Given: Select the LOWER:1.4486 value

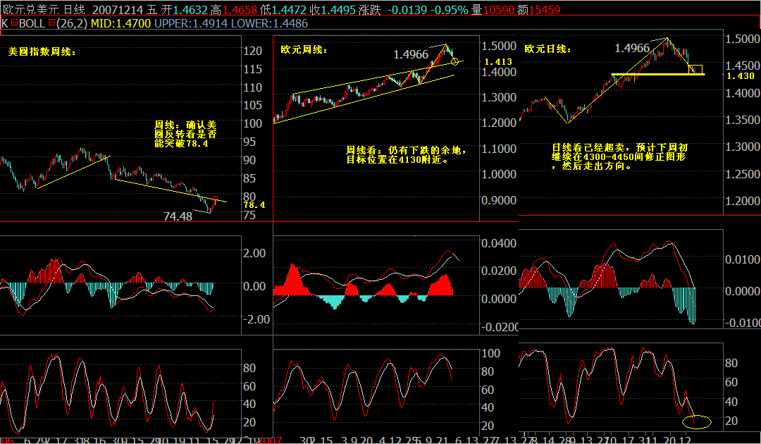Looking at the screenshot, I should (x=269, y=23).
